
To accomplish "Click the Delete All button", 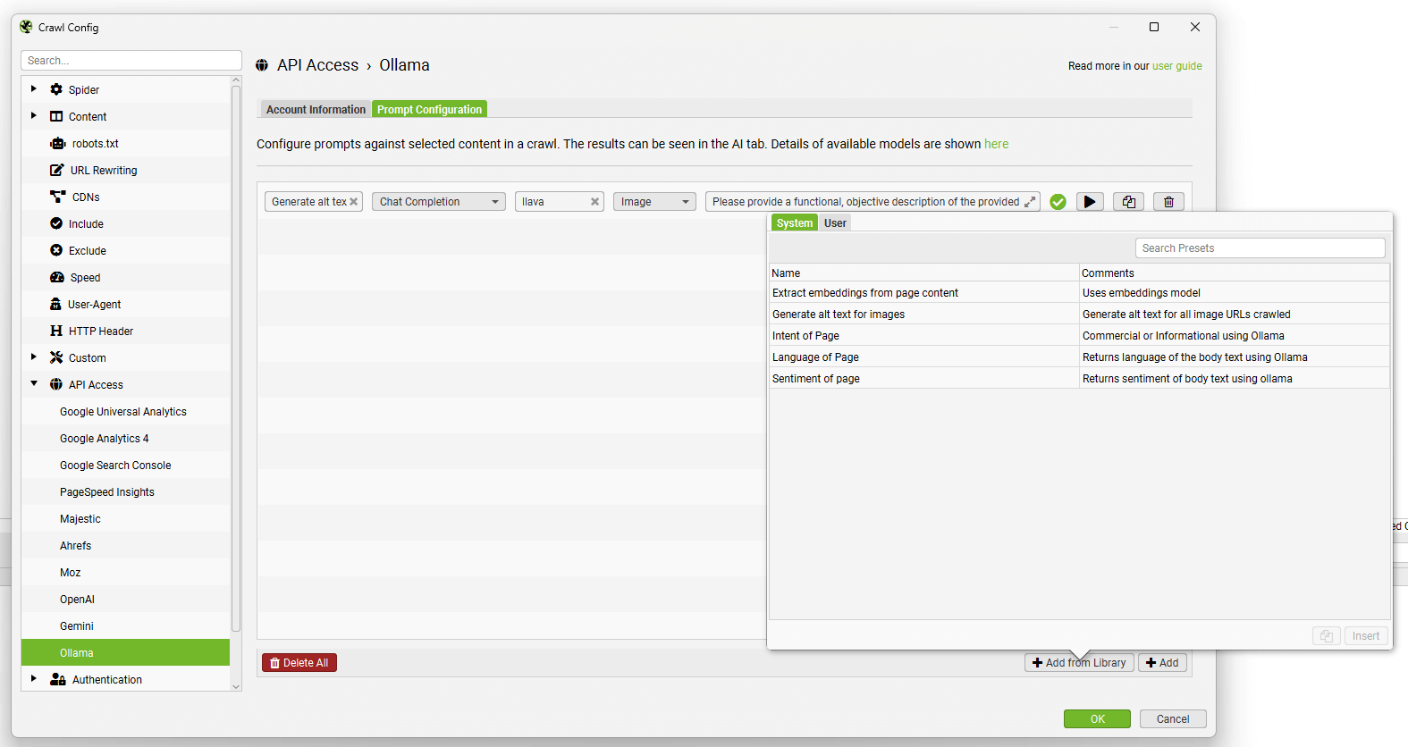I will point(299,663).
